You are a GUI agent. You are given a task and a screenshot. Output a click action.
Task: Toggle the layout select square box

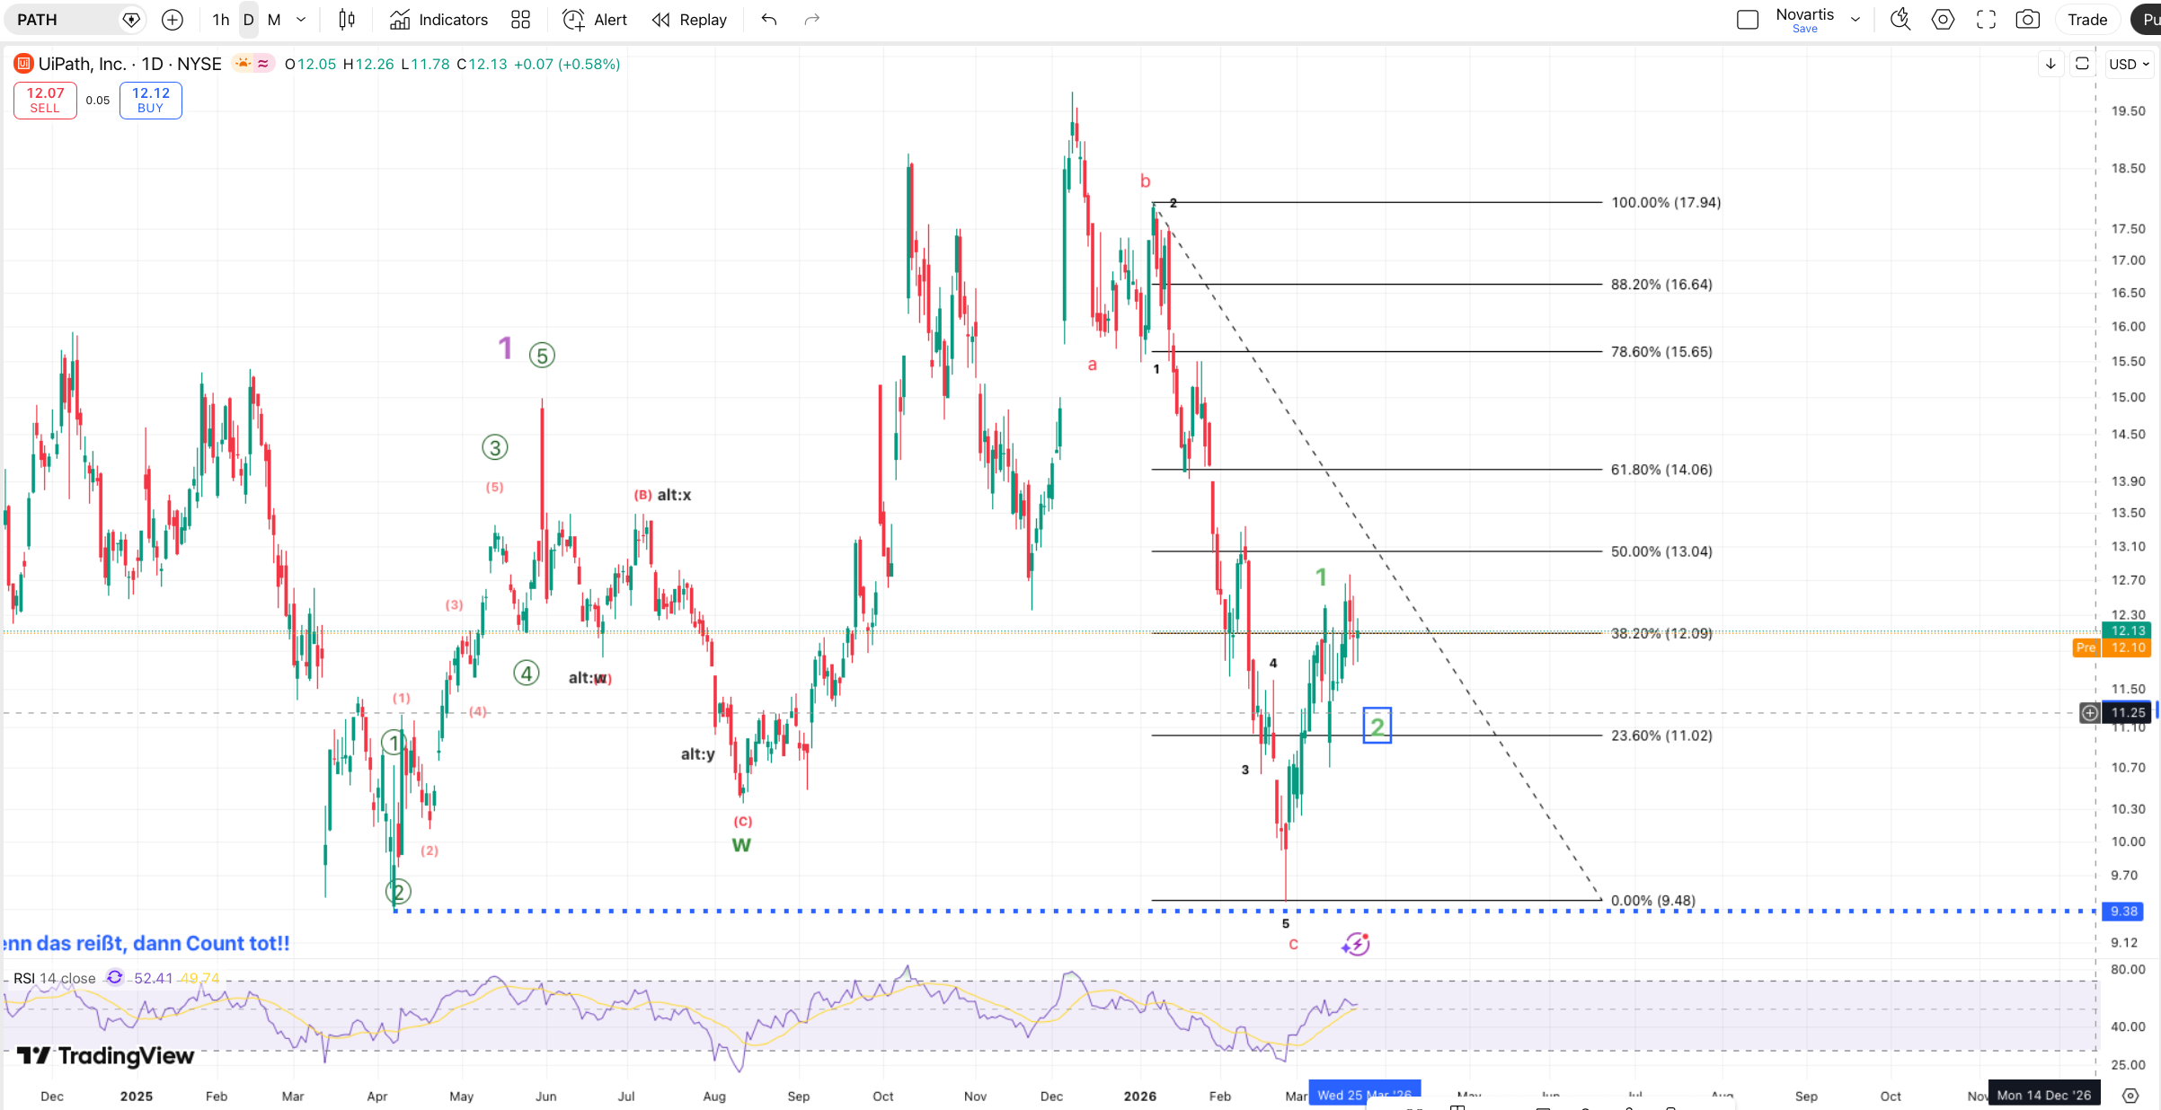[x=1747, y=20]
